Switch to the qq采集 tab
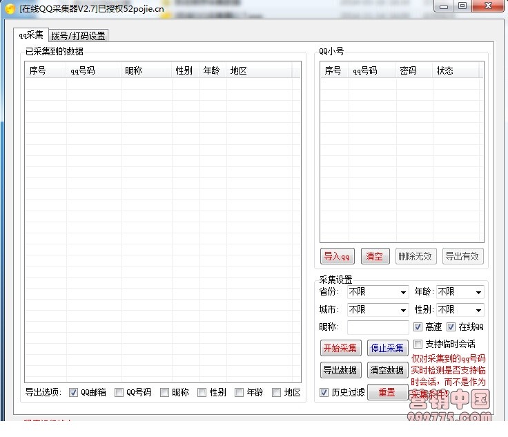 31,35
